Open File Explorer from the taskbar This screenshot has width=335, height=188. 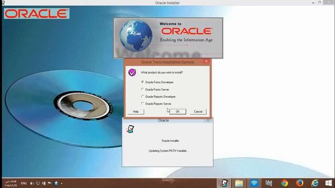pyautogui.click(x=239, y=183)
